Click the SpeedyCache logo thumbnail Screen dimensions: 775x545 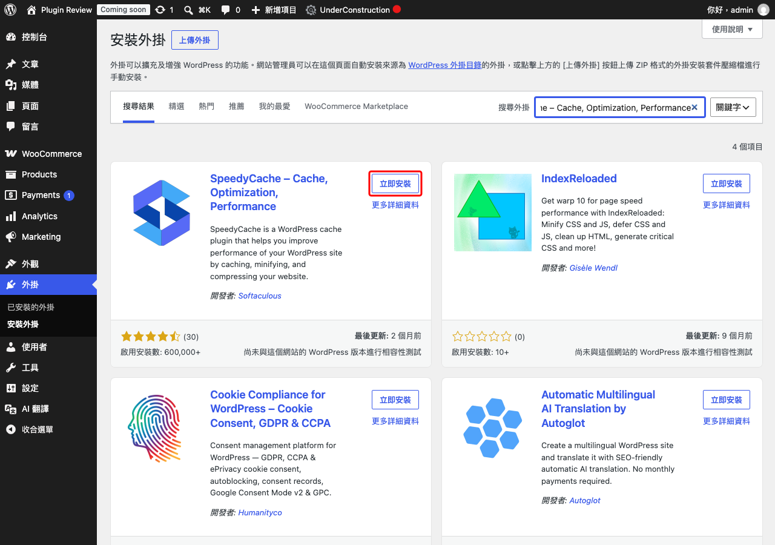coord(160,213)
